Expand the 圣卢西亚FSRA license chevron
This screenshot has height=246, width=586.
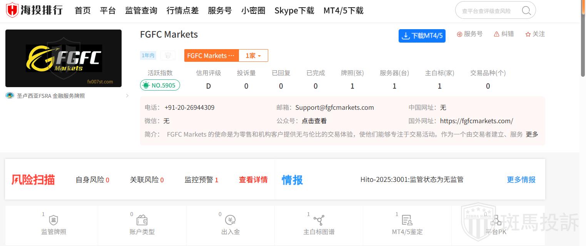[x=127, y=96]
